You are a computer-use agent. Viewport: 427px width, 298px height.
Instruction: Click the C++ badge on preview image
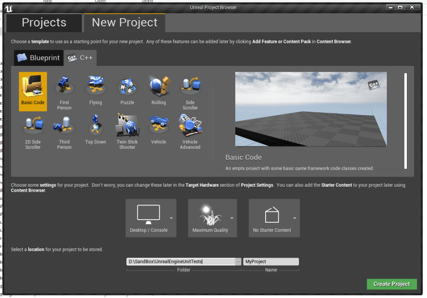(x=374, y=85)
